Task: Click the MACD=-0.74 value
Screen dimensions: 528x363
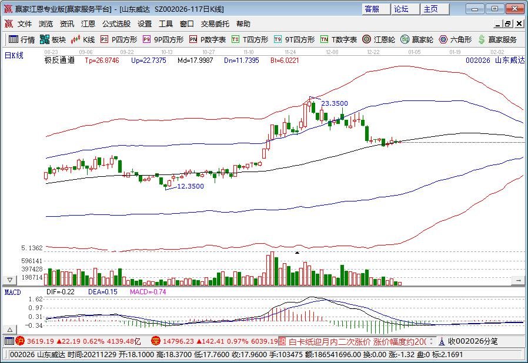Action: click(x=148, y=292)
